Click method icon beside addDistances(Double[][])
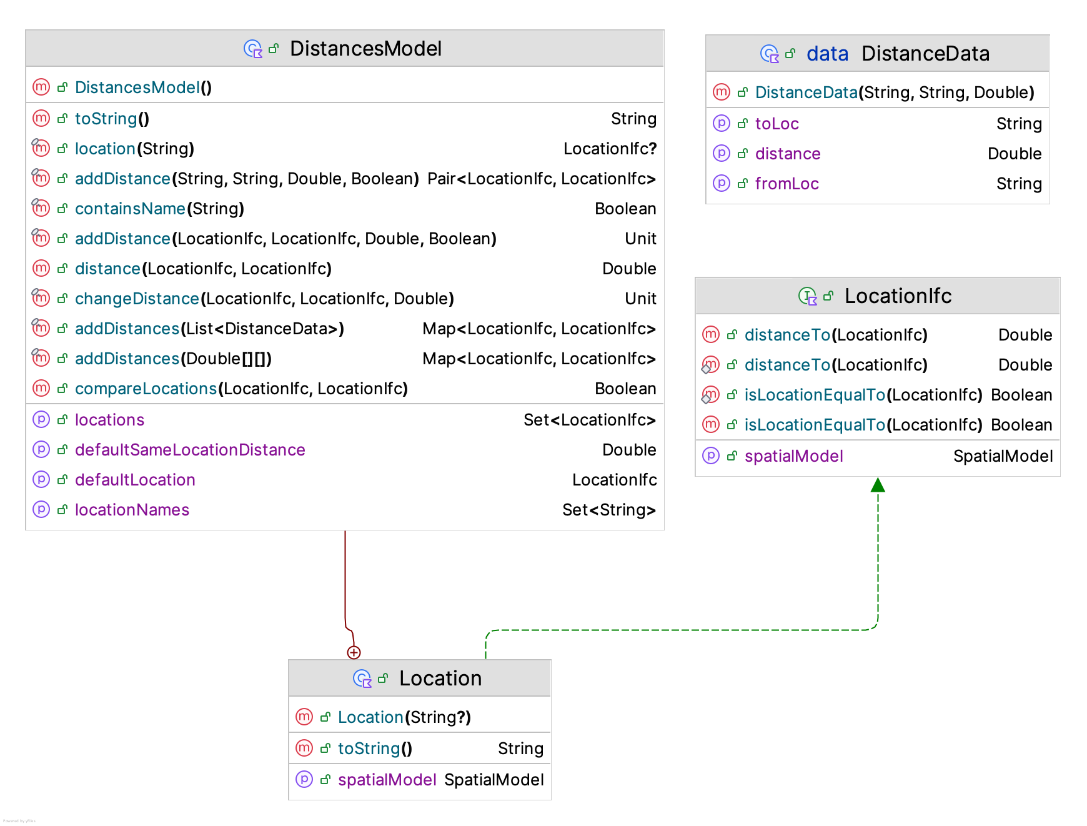The height and width of the screenshot is (826, 1087). click(x=41, y=358)
